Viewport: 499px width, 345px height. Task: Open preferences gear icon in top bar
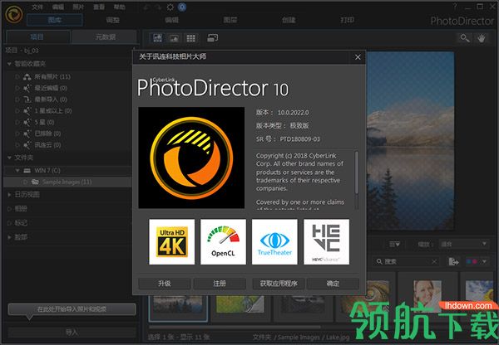click(170, 7)
